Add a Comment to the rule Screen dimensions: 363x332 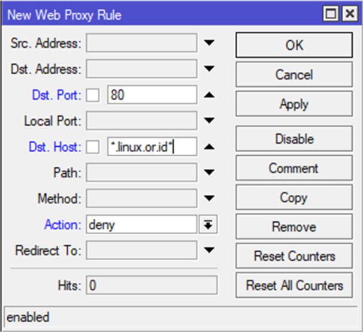click(x=294, y=168)
